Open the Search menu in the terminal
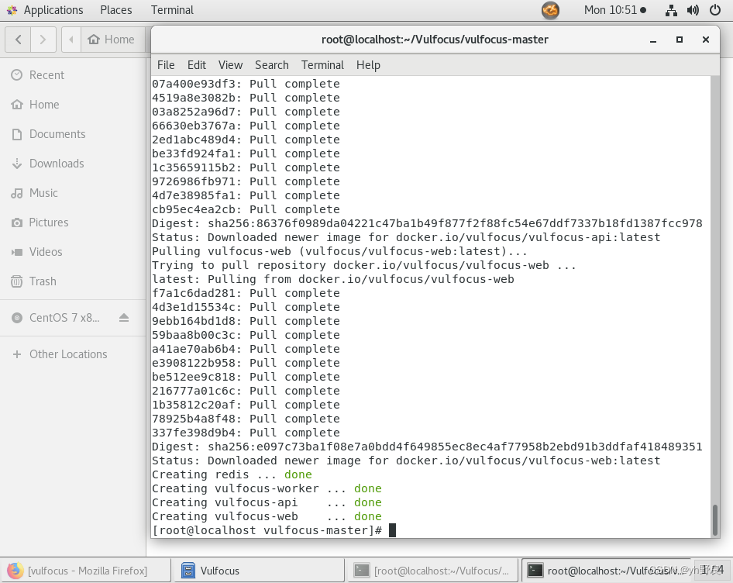 [x=271, y=65]
